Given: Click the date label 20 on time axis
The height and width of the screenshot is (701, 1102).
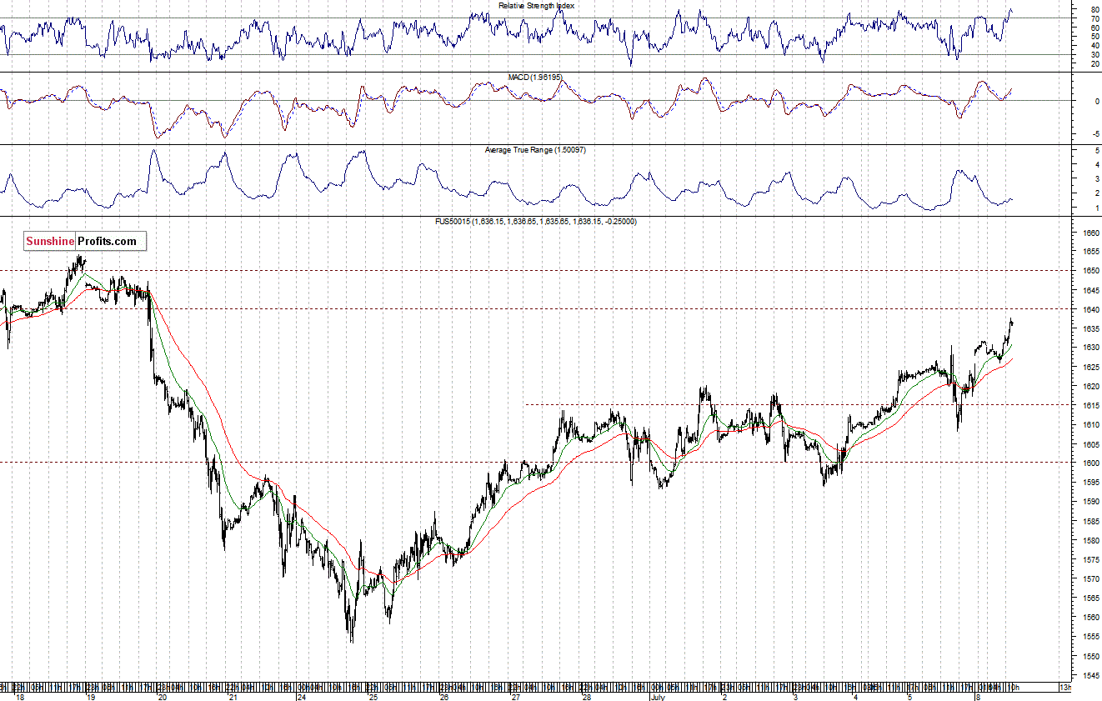Looking at the screenshot, I should pos(162,696).
